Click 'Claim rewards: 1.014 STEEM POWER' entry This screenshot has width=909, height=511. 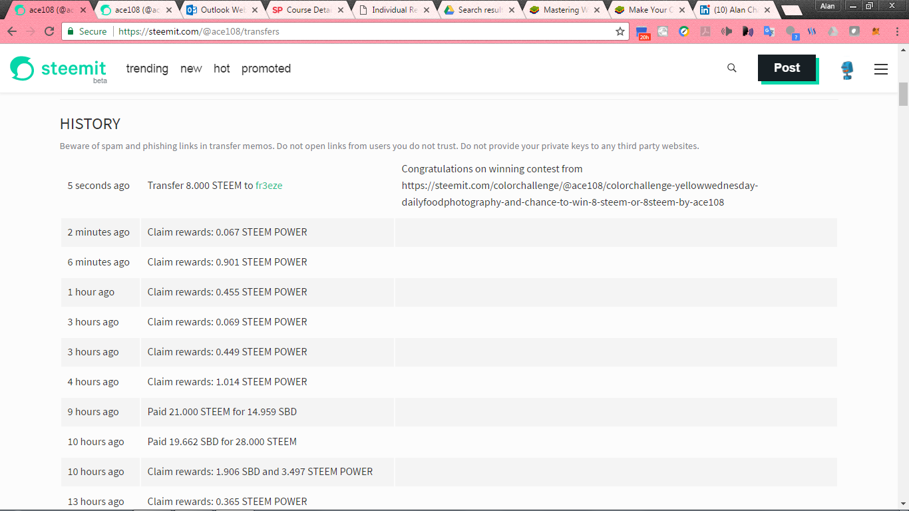point(228,382)
